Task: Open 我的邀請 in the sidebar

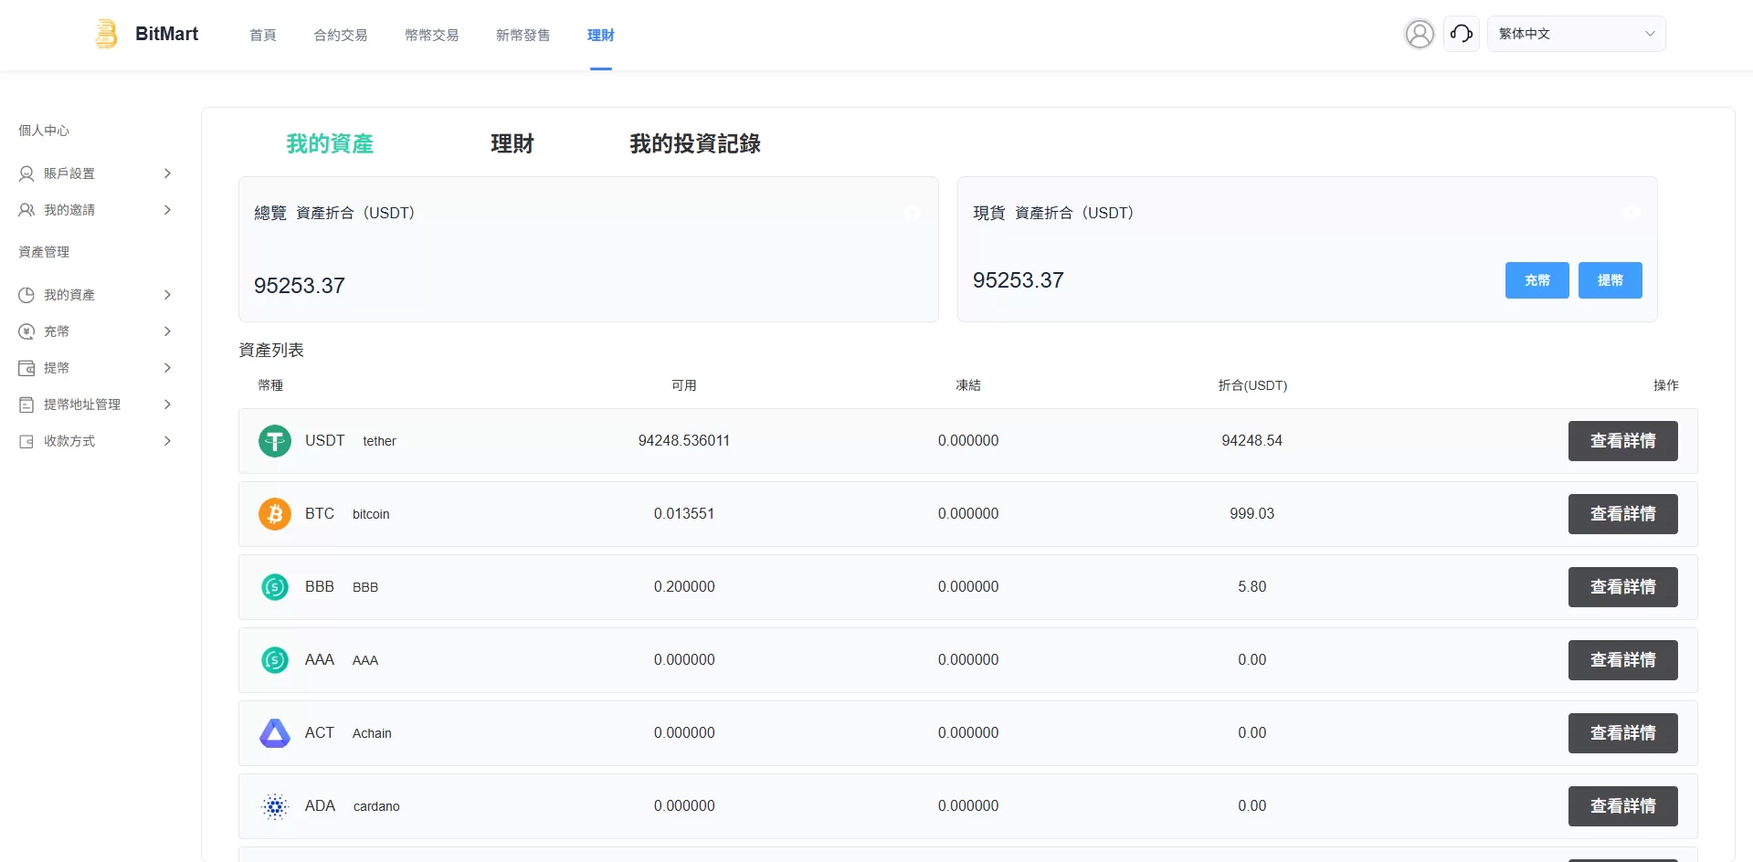Action: (95, 210)
